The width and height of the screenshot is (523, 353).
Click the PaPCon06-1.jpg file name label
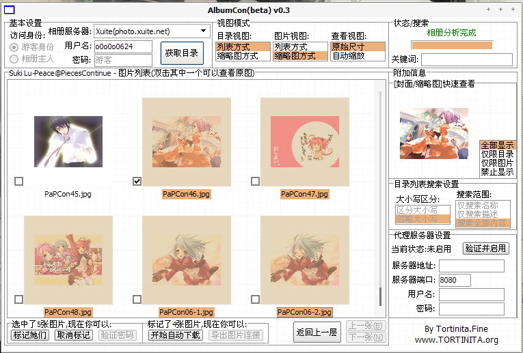click(x=186, y=312)
